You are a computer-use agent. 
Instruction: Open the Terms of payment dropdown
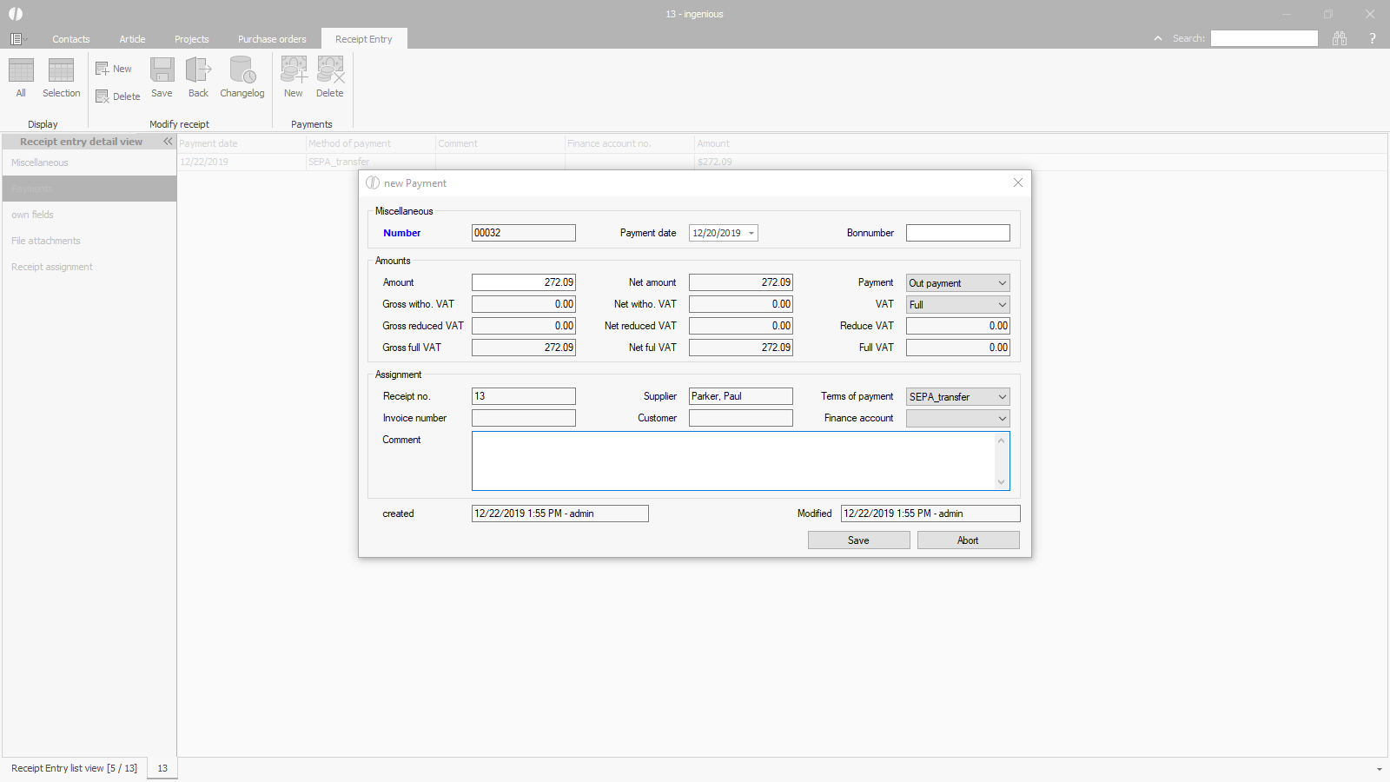tap(1002, 397)
